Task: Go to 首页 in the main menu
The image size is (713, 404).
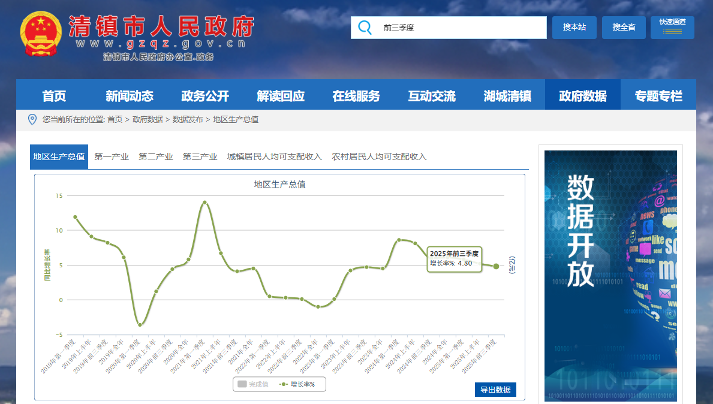Action: coord(54,96)
